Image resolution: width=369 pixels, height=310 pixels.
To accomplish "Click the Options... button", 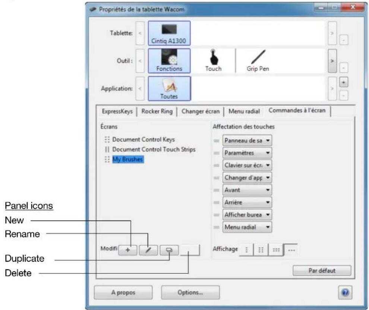I will click(x=190, y=292).
